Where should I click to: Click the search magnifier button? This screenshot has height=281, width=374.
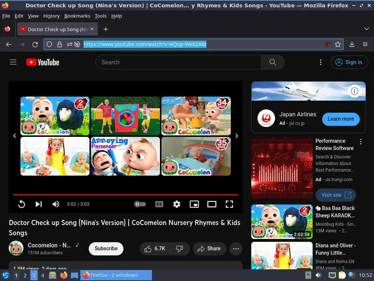click(x=272, y=62)
